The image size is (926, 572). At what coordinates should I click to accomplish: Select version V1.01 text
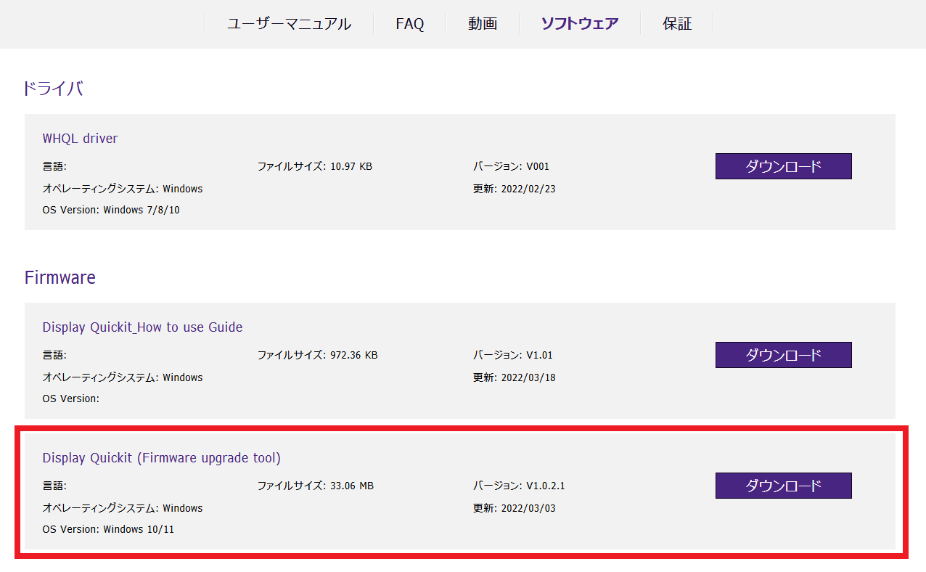point(512,355)
